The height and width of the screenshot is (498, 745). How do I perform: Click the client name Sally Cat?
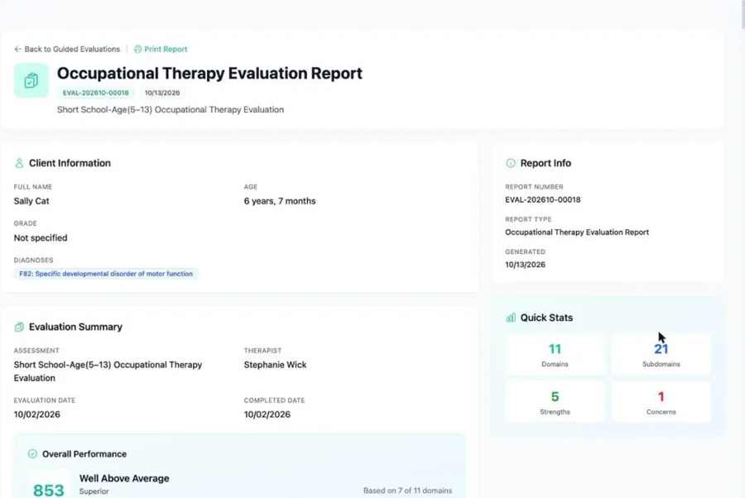(x=31, y=201)
